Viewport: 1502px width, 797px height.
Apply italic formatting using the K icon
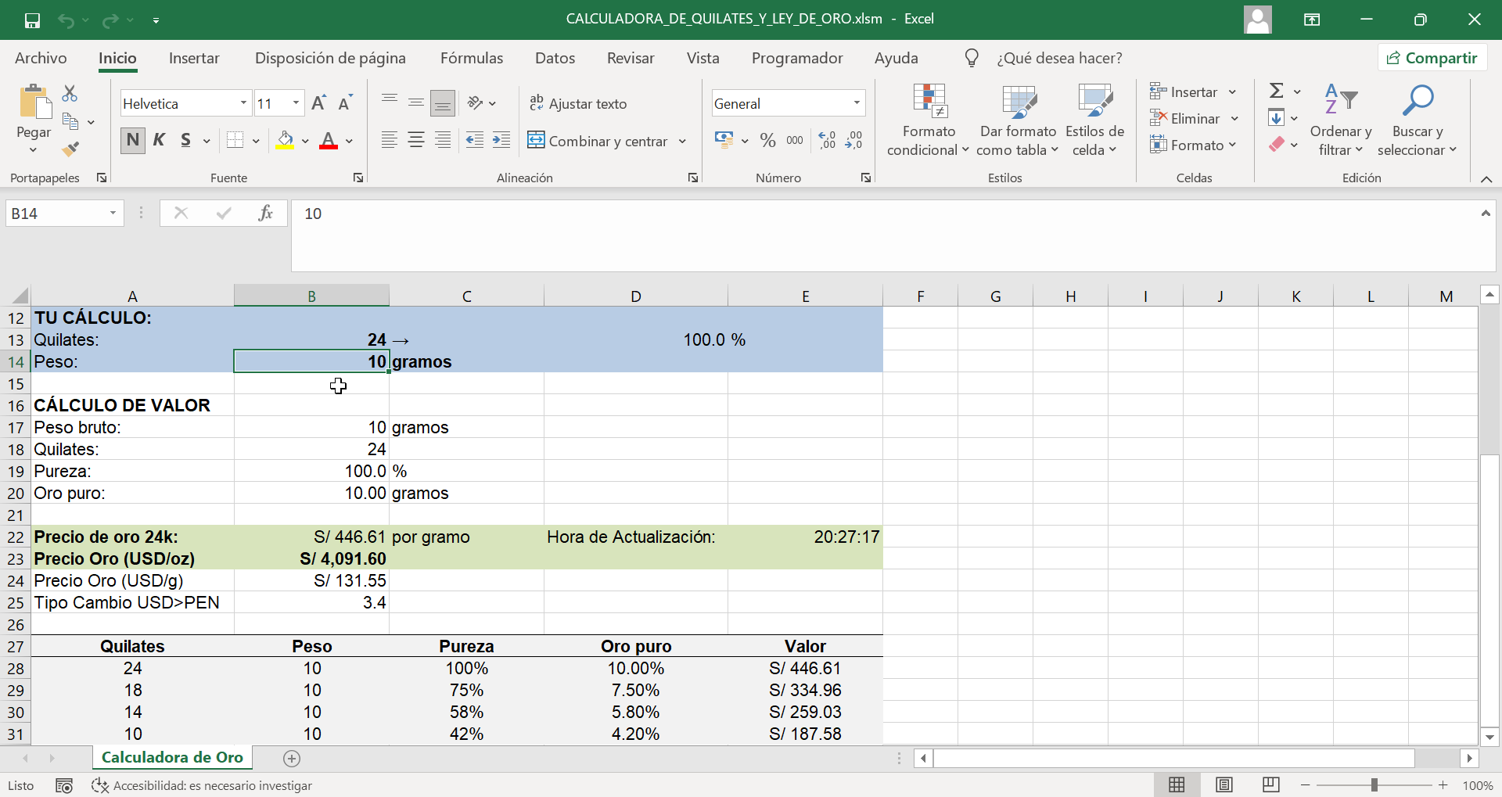pyautogui.click(x=159, y=140)
